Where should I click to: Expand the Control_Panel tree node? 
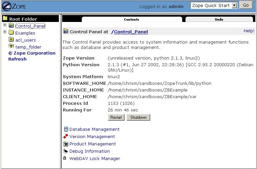coord(5,25)
